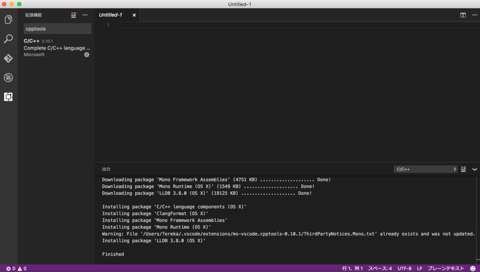Screen dimensions: 480x272
Task: Click the warnings count in status bar
Action: pyautogui.click(x=22, y=268)
